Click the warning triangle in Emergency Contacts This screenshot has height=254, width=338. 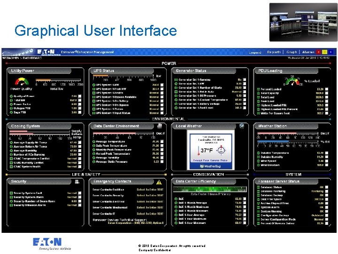tap(159, 182)
